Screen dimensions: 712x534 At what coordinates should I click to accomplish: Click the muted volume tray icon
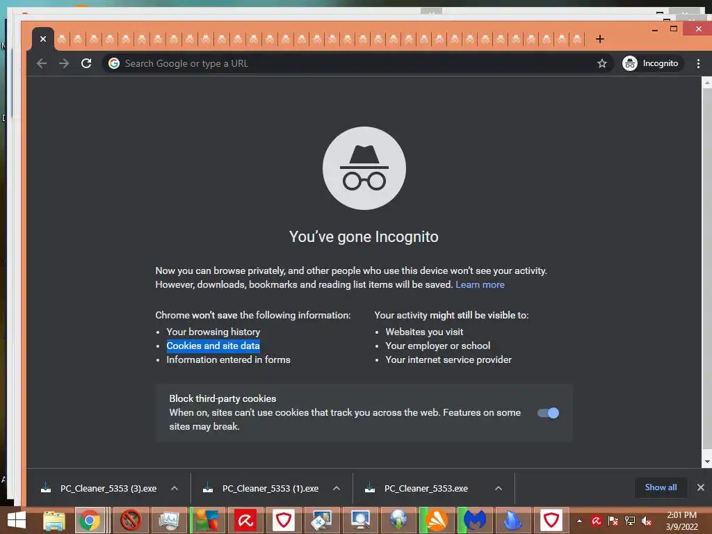(x=647, y=521)
